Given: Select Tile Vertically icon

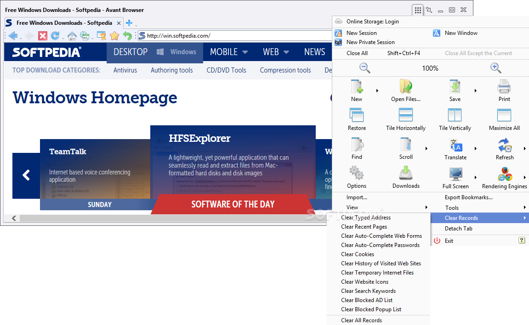Looking at the screenshot, I should (455, 115).
